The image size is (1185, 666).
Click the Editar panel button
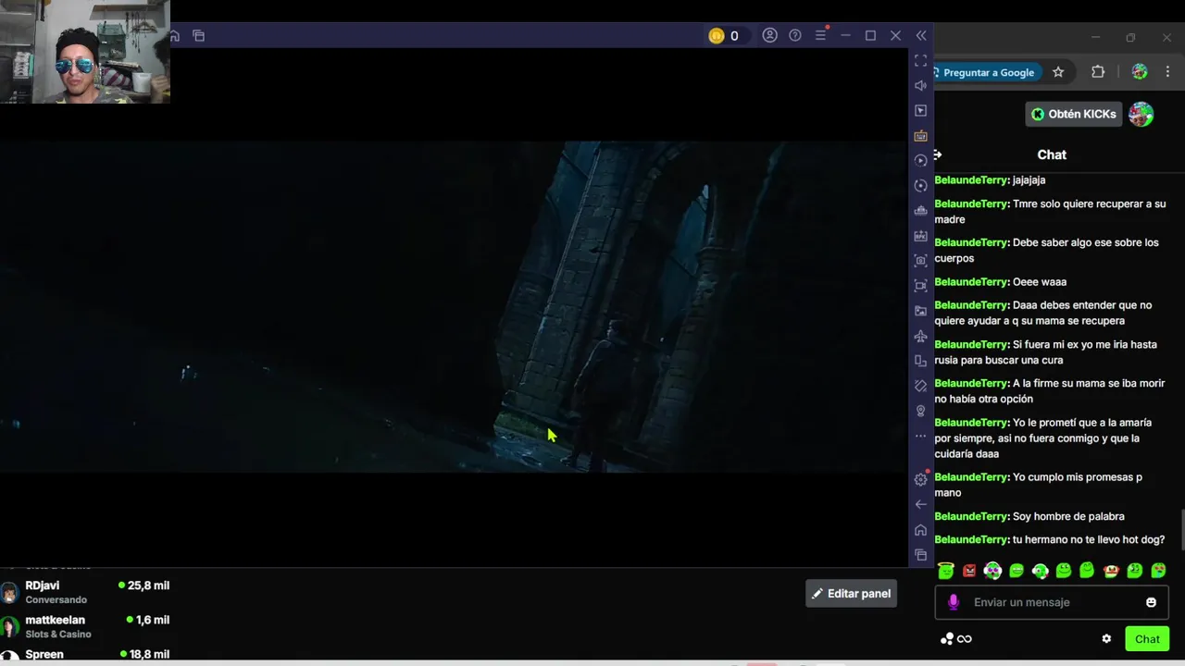(851, 594)
